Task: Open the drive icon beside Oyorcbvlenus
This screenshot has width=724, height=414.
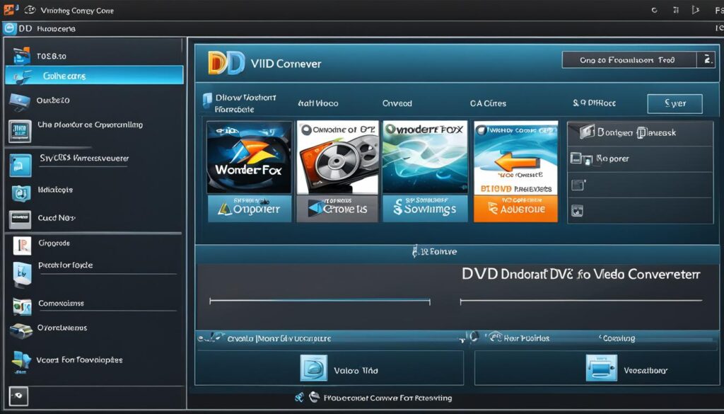Action: [x=21, y=330]
